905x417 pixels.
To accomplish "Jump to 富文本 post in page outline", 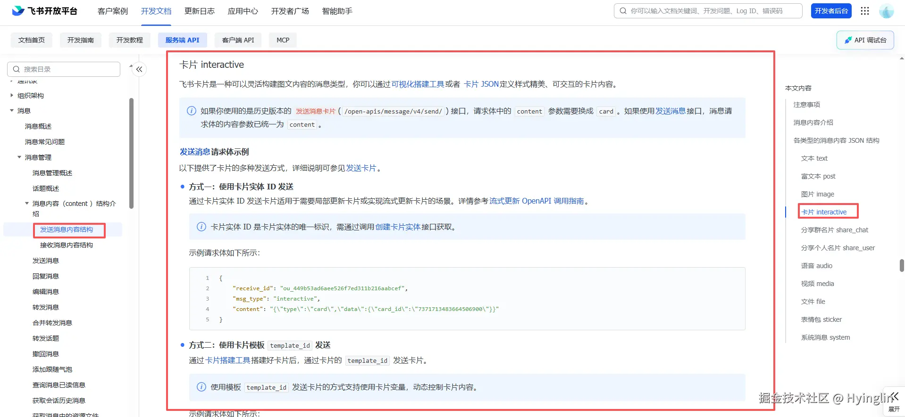I will [818, 176].
